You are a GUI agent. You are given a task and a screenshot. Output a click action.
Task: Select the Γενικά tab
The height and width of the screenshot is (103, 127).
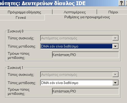pos(21,17)
